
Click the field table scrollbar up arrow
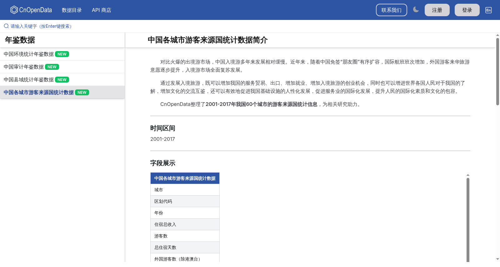(x=468, y=175)
